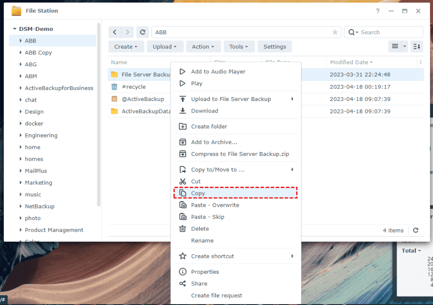Click the Upload to File Server Backup icon
The image size is (433, 305).
point(183,99)
